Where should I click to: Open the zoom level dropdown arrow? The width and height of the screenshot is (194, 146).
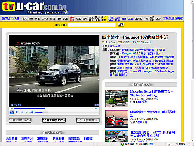(189, 144)
